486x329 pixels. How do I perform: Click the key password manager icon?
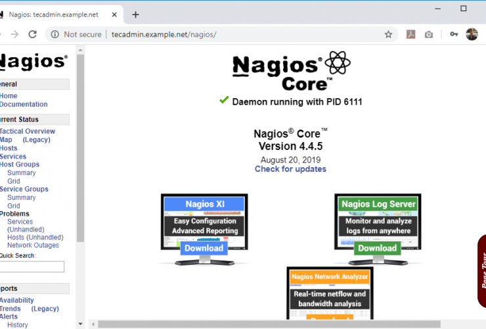(453, 34)
